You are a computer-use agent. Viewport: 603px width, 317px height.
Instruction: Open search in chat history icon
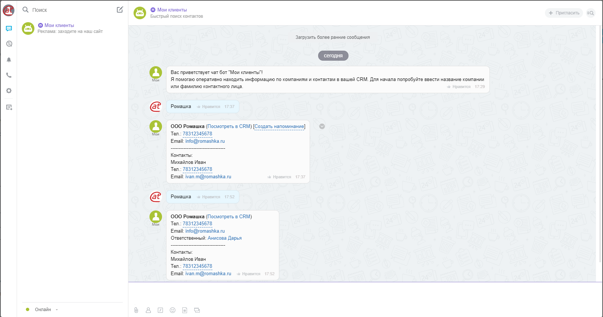(591, 13)
